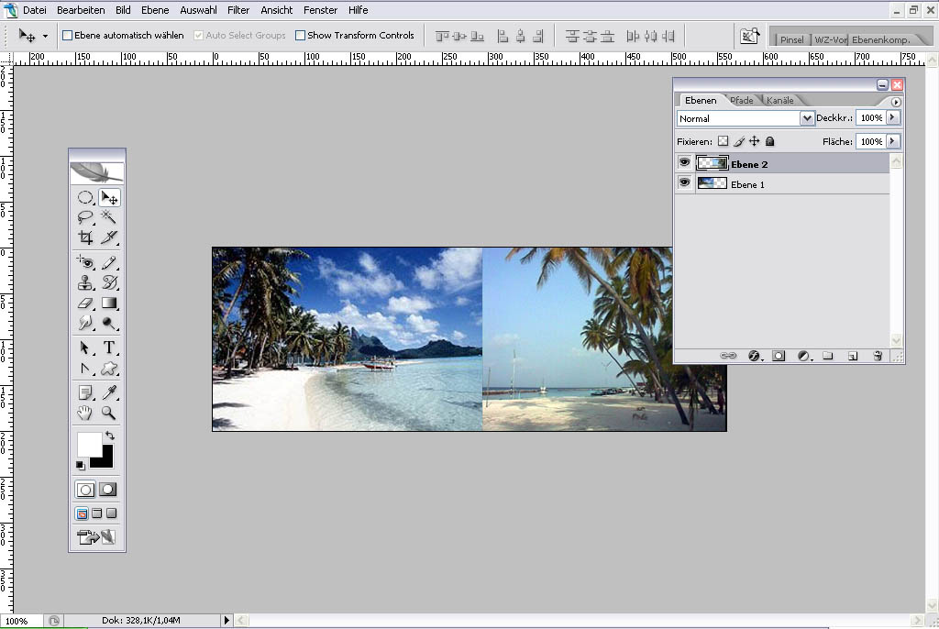Add a layer style via fx icon
939x629 pixels.
click(x=755, y=356)
